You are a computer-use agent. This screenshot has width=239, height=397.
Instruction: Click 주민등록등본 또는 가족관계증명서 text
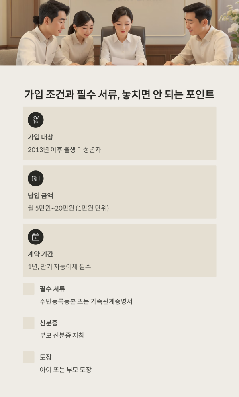pos(86,301)
